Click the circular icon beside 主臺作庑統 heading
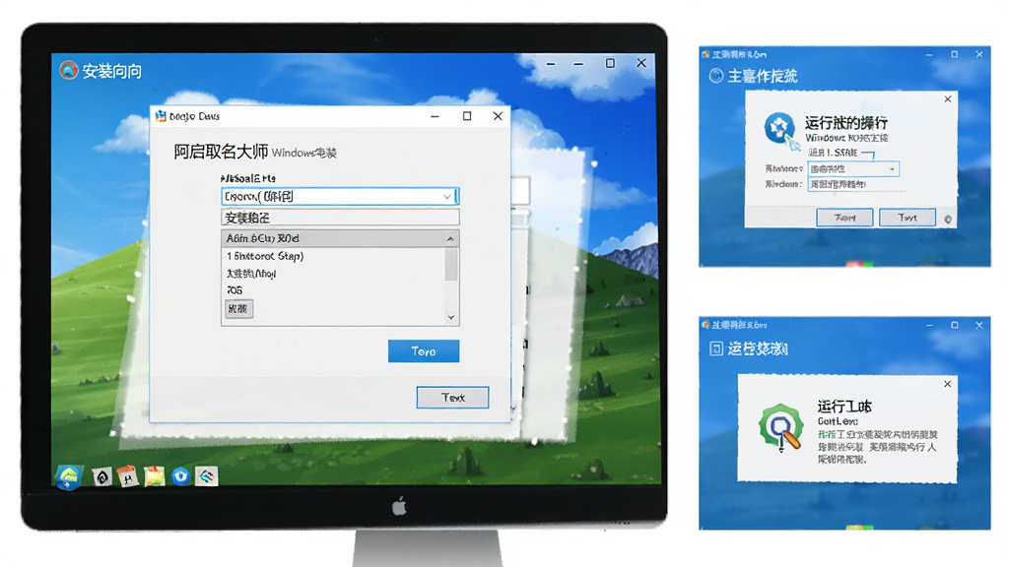1009x567 pixels. coord(715,76)
